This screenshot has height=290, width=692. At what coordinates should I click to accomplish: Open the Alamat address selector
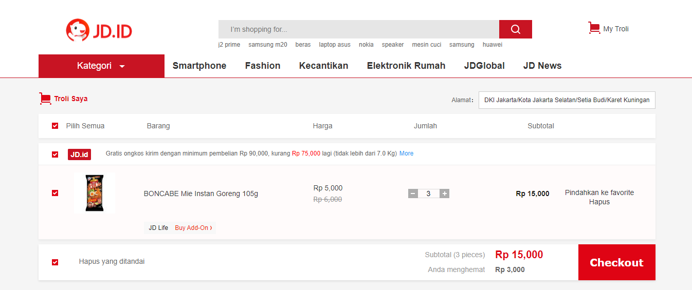tap(567, 100)
